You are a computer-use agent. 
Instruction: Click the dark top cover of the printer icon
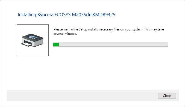(33, 37)
